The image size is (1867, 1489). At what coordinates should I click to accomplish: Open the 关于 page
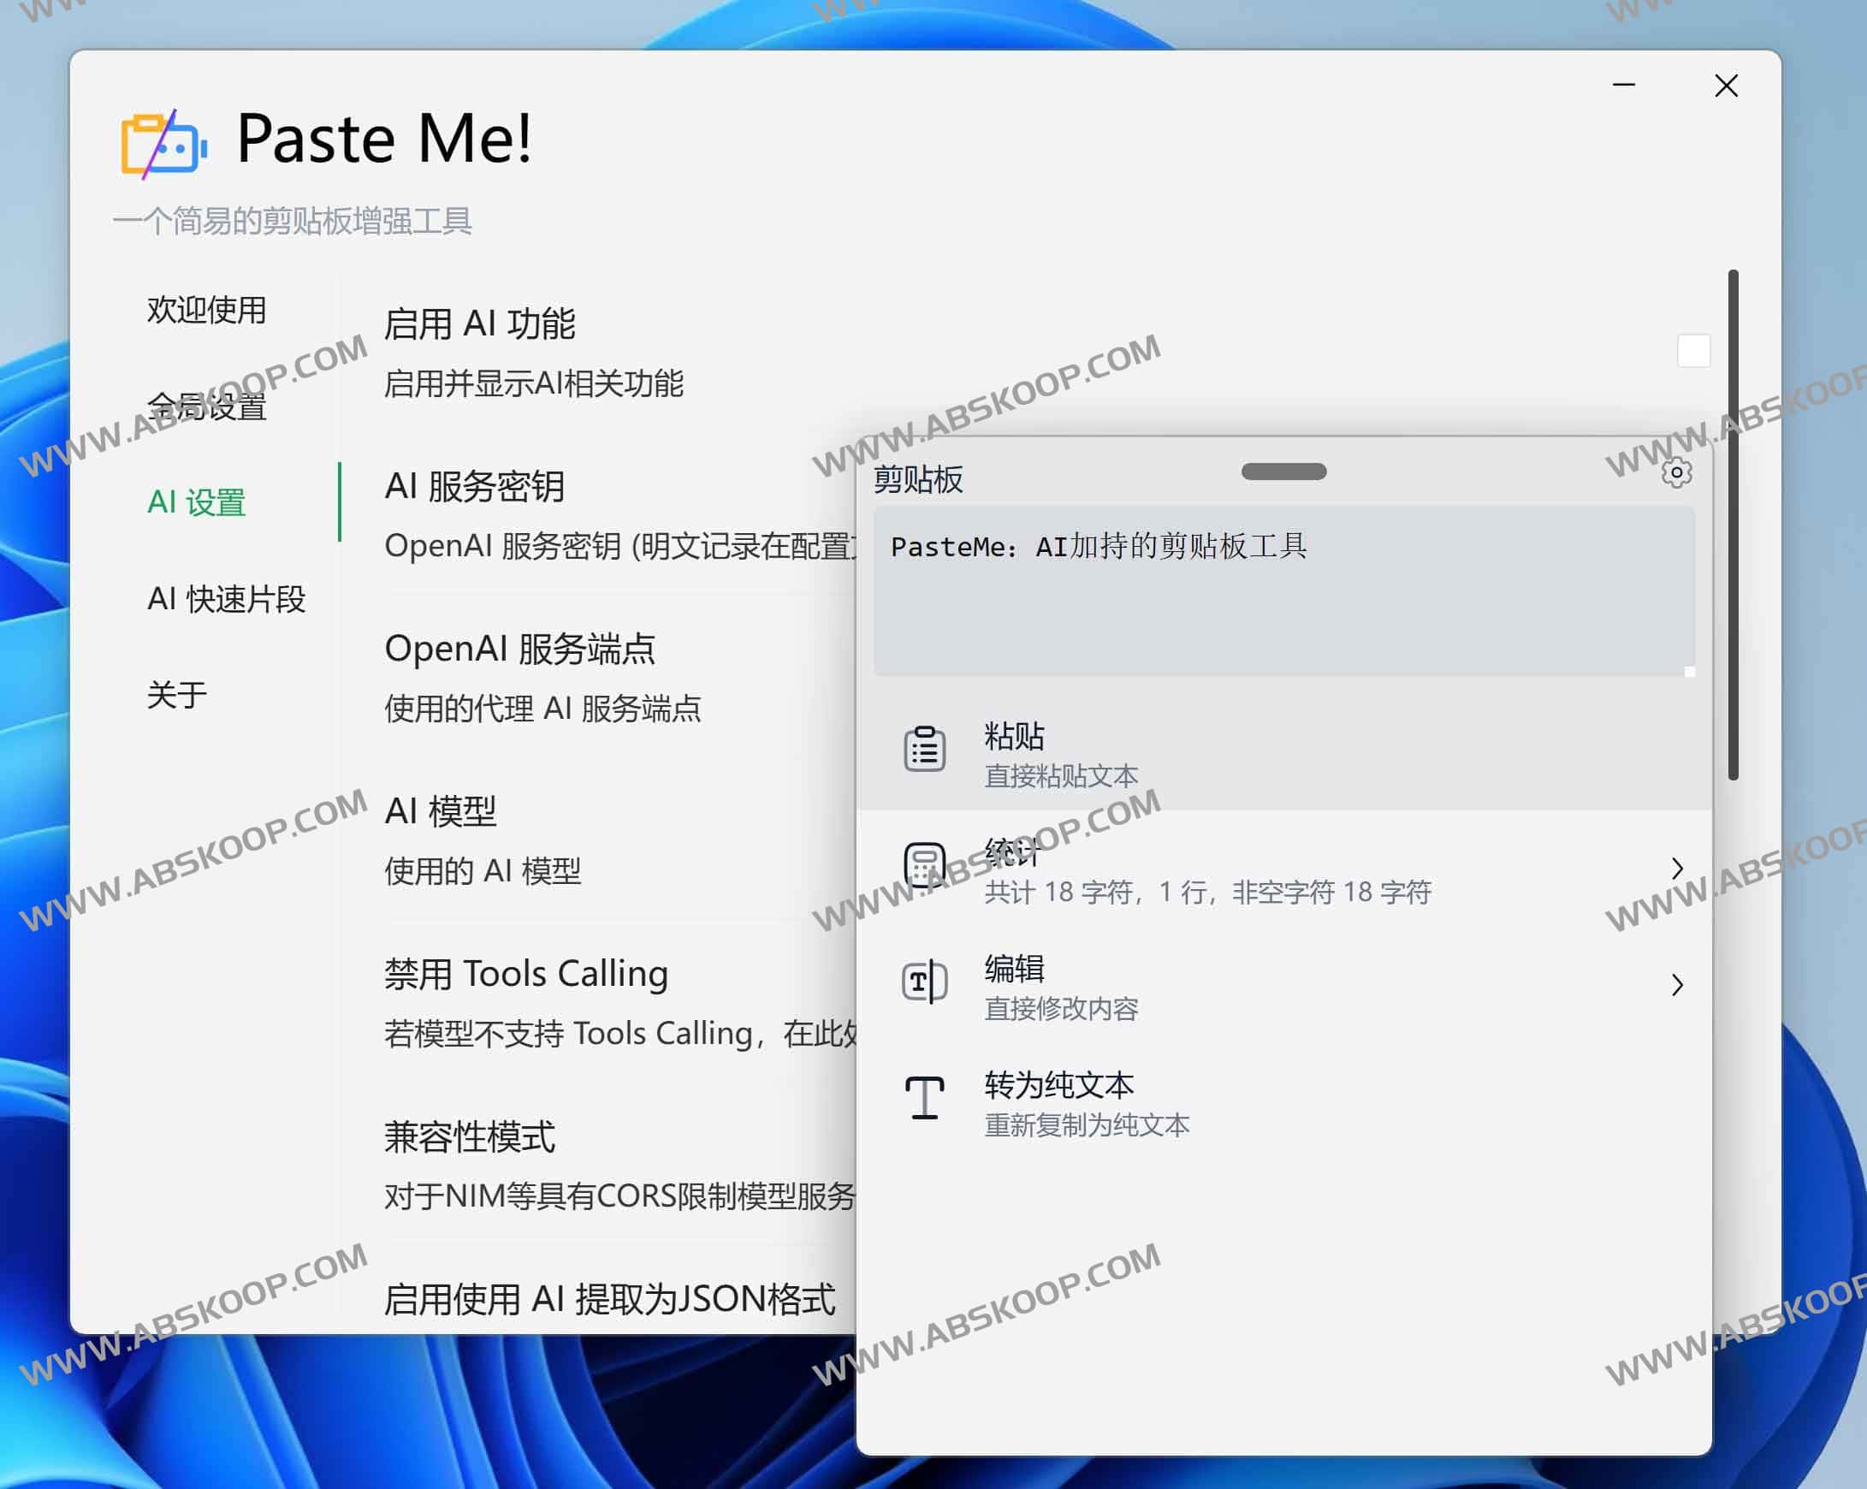point(176,693)
